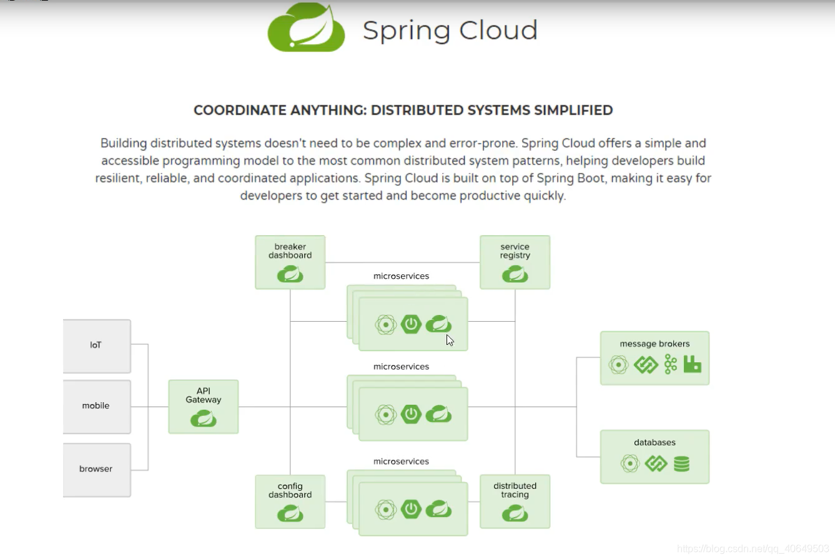
Task: Click the linked-arrows diamond icon in databases box
Action: pos(656,463)
